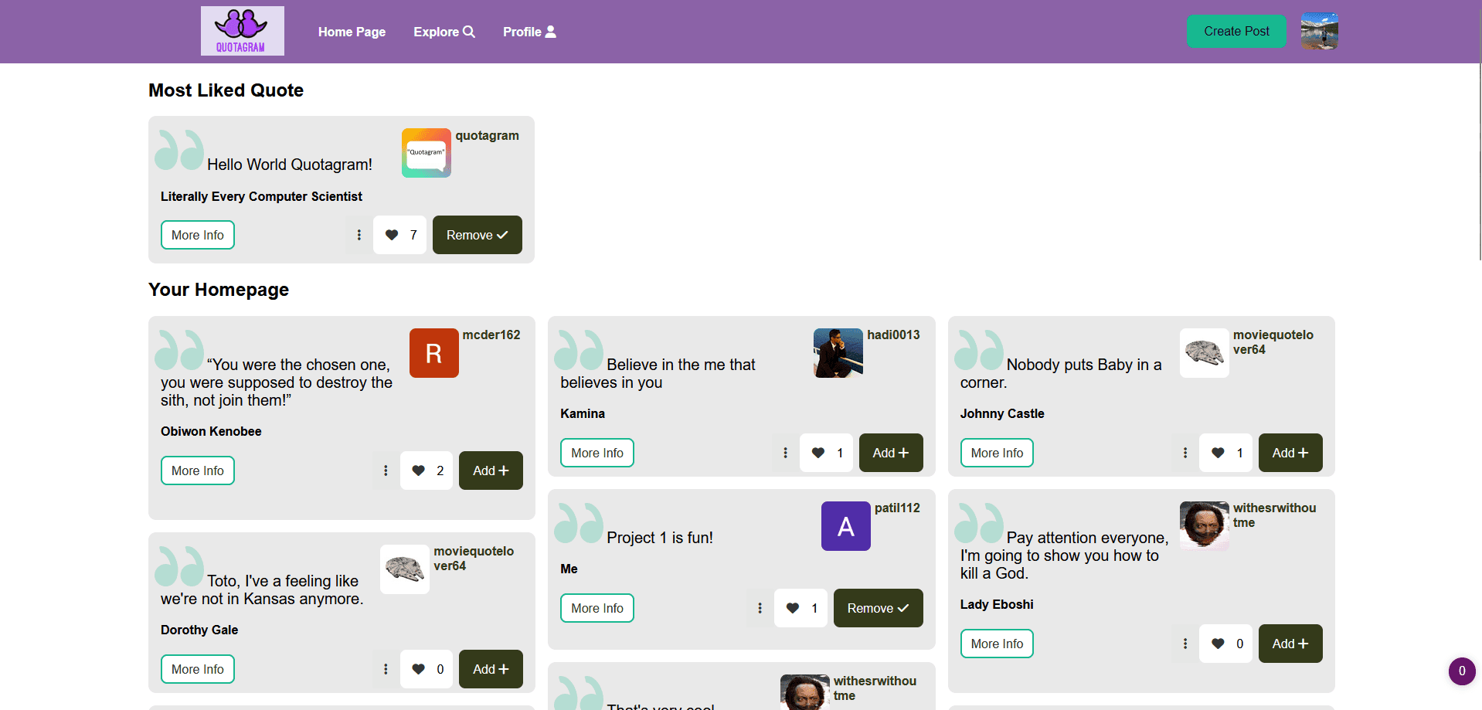Image resolution: width=1482 pixels, height=710 pixels.
Task: Like the Lady Eboshi quote
Action: [1218, 644]
